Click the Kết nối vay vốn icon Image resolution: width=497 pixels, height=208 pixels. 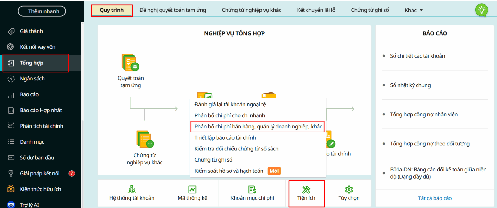point(11,47)
